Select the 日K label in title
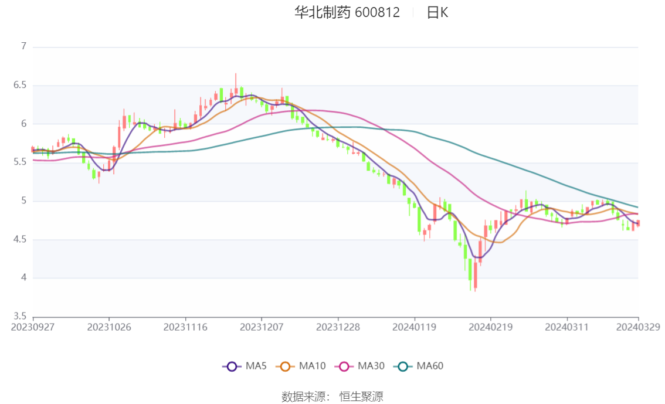This screenshot has width=665, height=404. (x=437, y=12)
